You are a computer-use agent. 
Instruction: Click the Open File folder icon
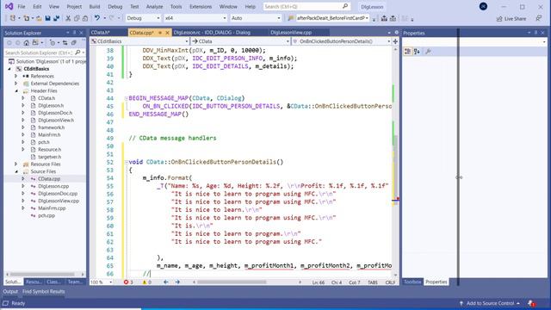click(39, 18)
